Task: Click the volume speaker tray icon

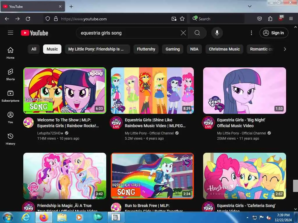Action: tap(269, 218)
